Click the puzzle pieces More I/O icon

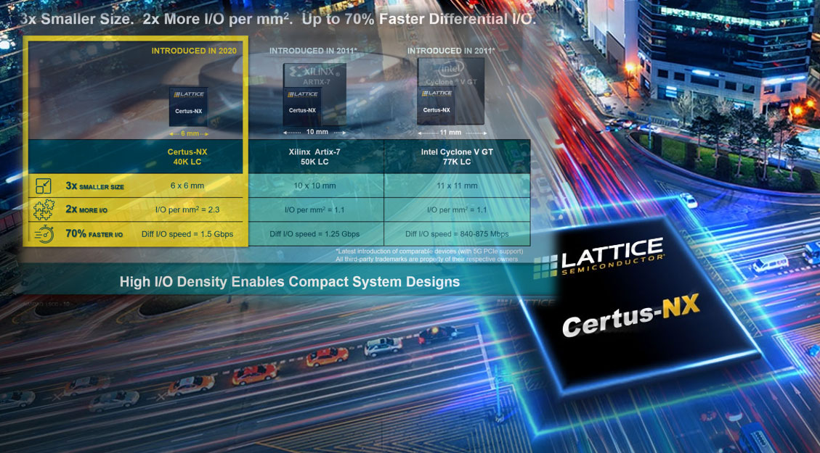coord(44,209)
